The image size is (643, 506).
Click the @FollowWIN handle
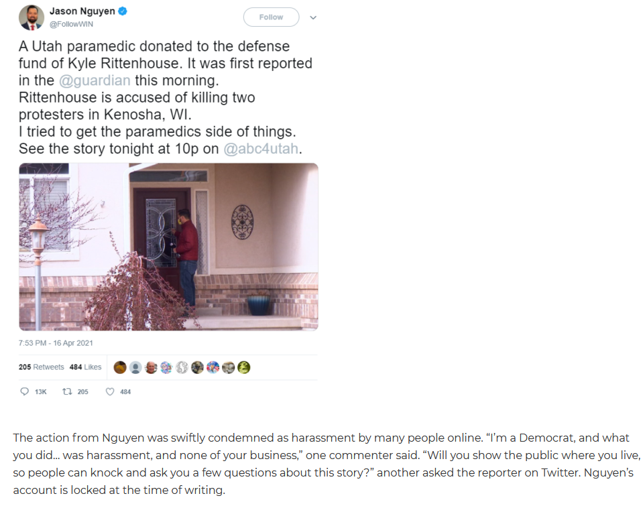[x=71, y=24]
